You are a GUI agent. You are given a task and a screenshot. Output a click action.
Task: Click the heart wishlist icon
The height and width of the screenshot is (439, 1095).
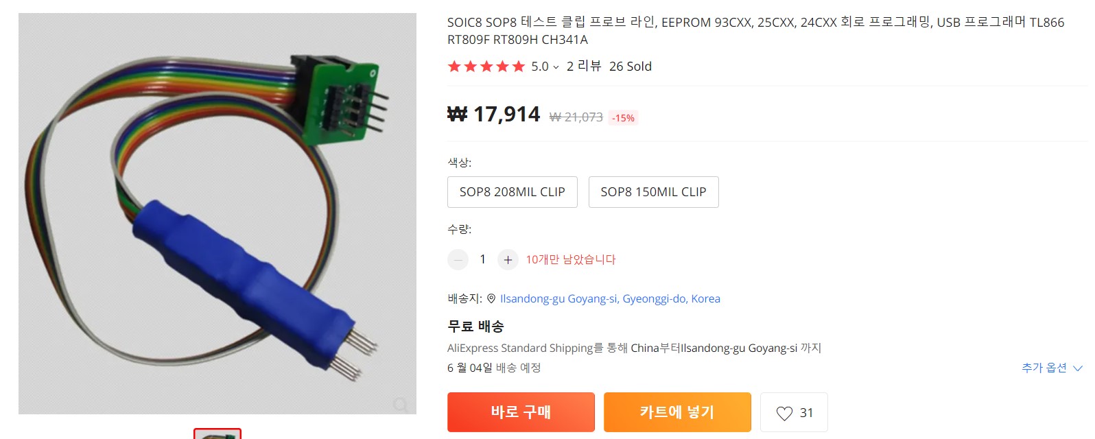coord(784,413)
